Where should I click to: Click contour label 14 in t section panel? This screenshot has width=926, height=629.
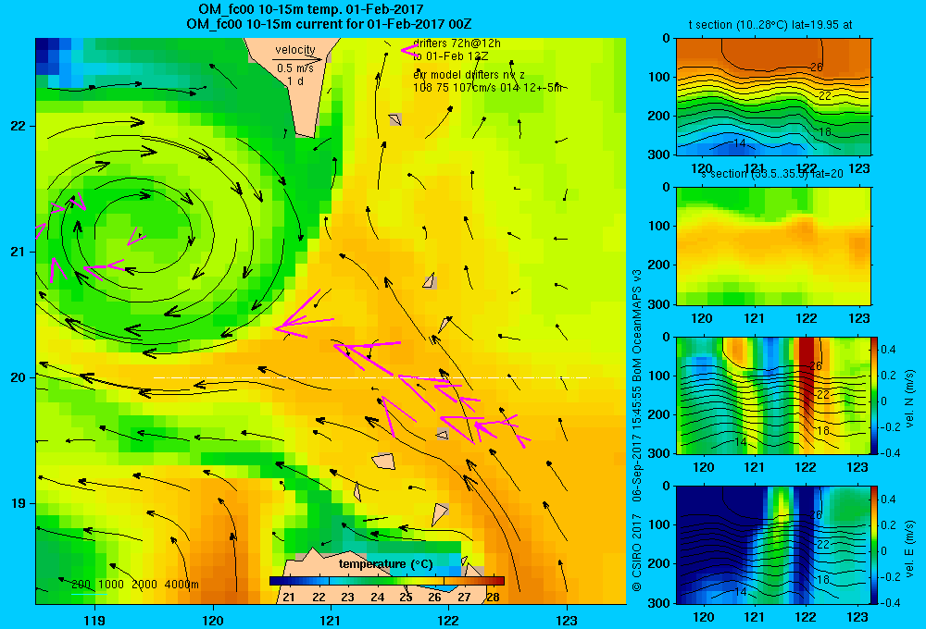739,143
